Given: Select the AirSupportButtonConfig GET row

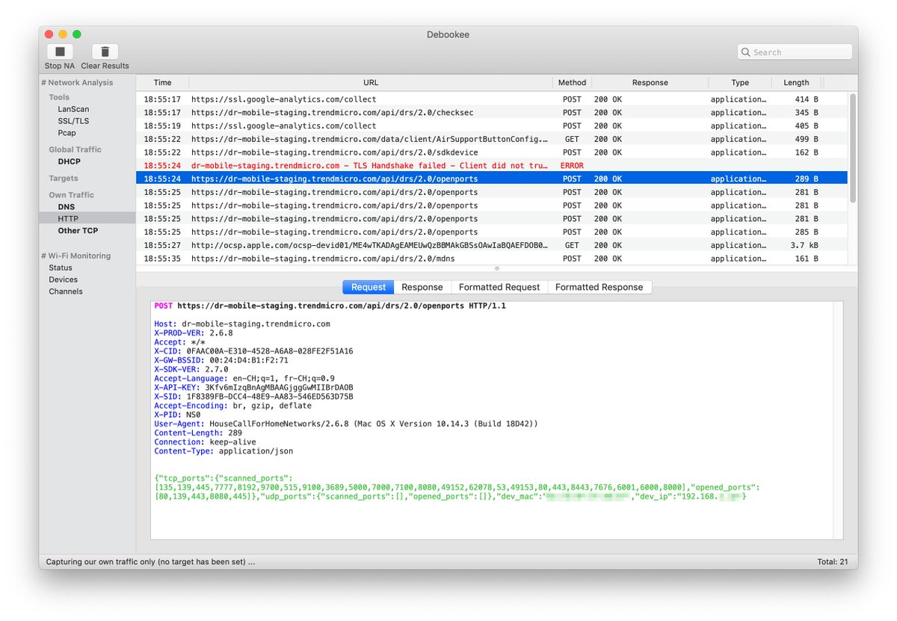Looking at the screenshot, I should 493,139.
